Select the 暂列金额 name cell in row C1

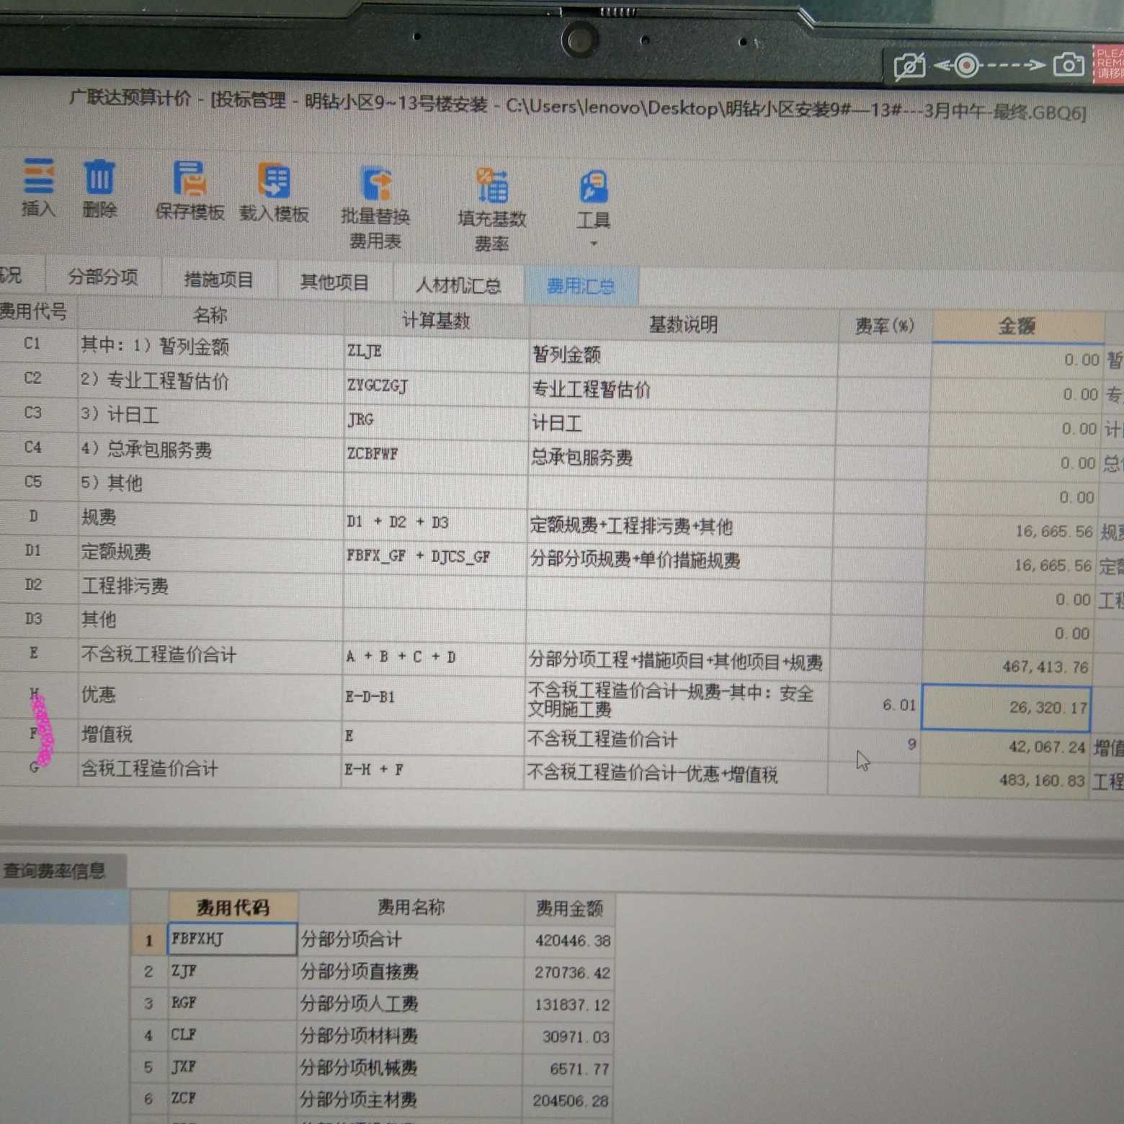210,347
